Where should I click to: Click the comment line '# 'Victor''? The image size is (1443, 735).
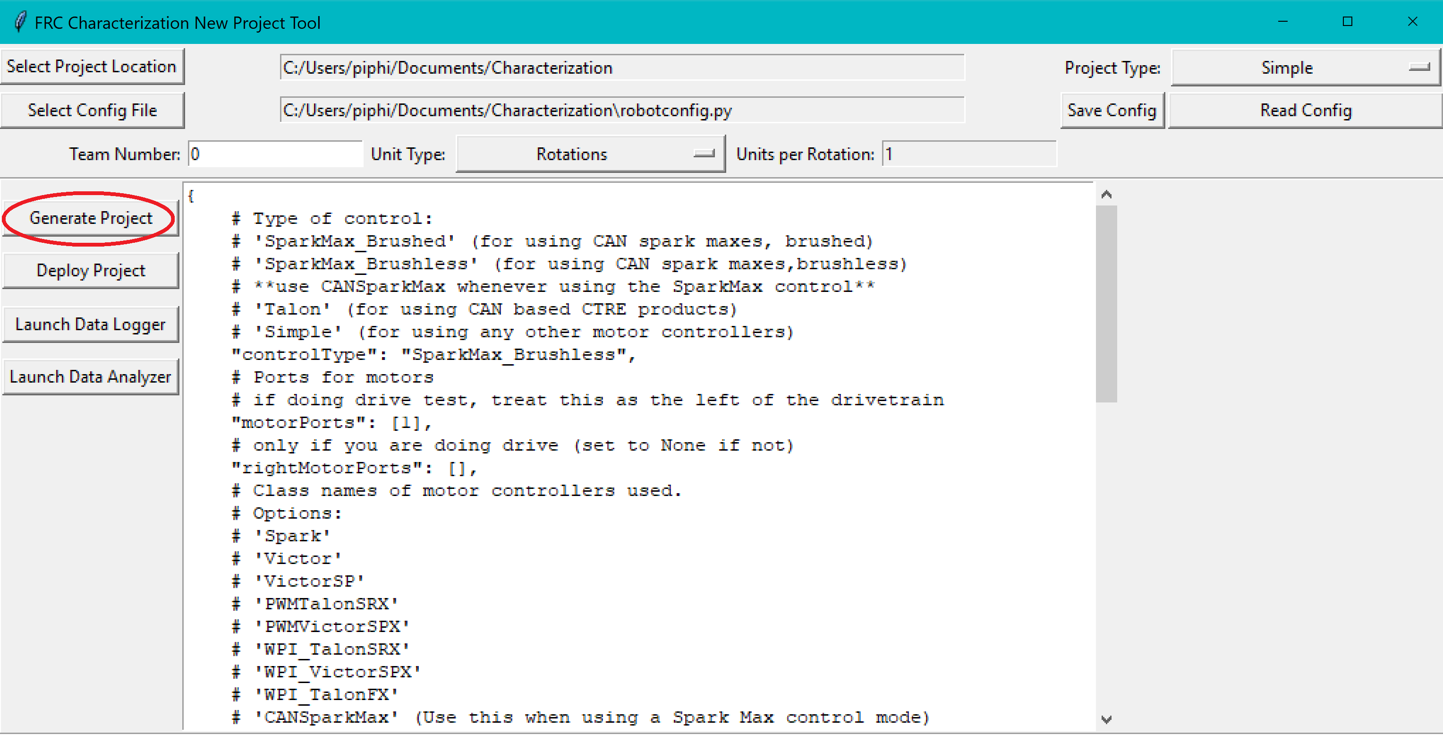click(x=286, y=558)
